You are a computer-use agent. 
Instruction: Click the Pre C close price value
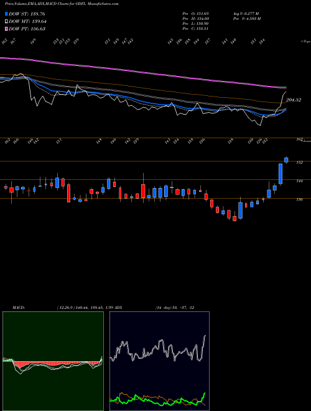pyautogui.click(x=195, y=29)
